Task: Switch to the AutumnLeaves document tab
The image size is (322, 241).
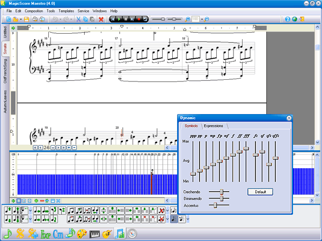Action: click(x=5, y=102)
